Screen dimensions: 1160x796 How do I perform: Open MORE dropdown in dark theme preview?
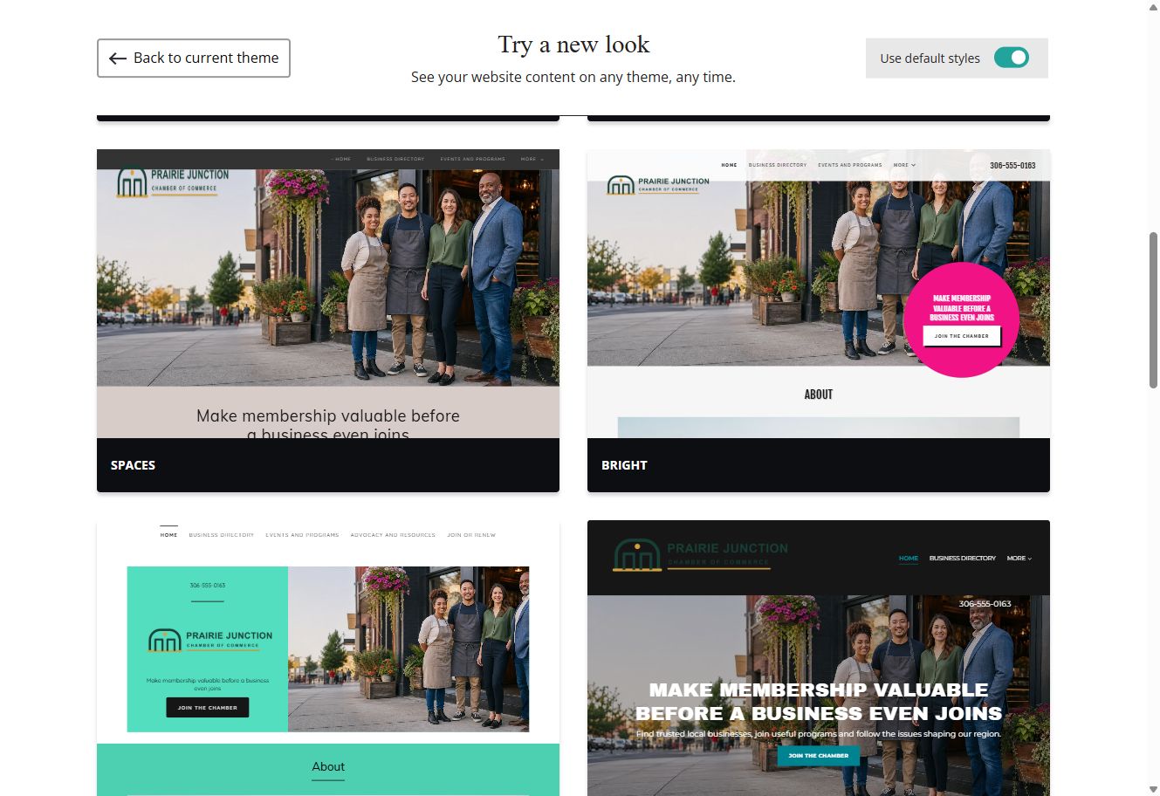tap(1019, 559)
